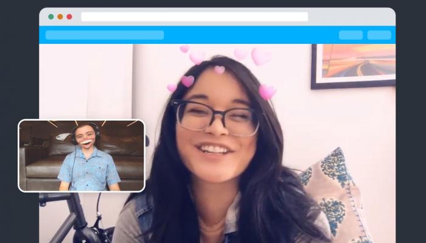Click the headphones worn by the man
The image size is (426, 243).
86,131
